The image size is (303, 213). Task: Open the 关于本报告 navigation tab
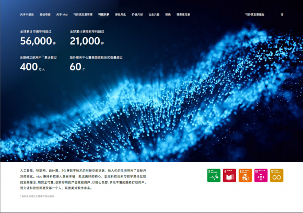coord(27,15)
